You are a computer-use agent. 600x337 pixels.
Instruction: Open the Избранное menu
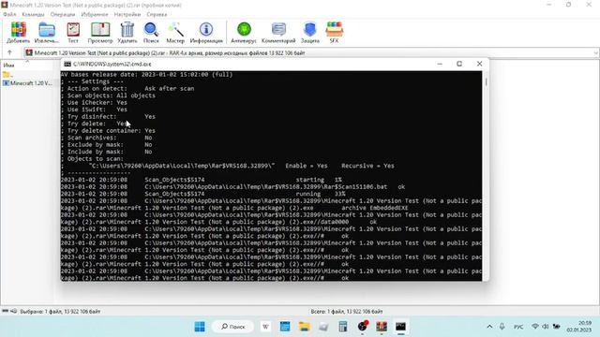point(95,15)
